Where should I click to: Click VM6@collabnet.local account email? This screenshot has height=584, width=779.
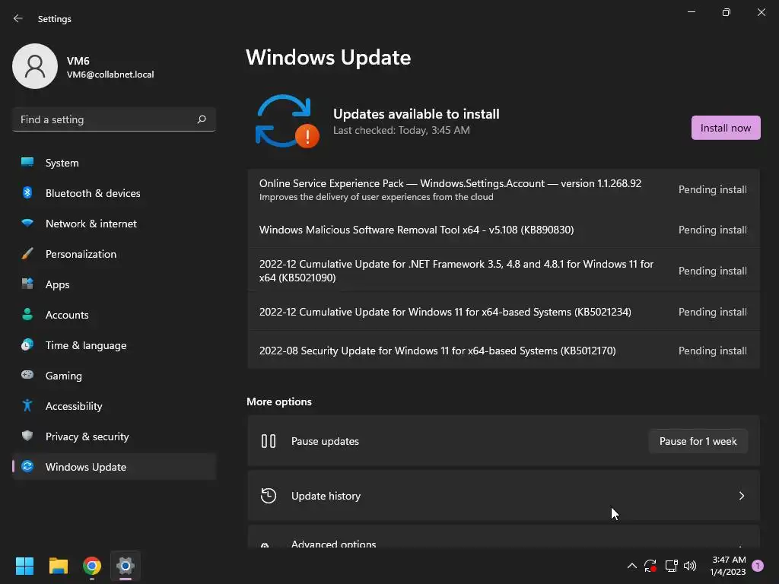point(110,75)
